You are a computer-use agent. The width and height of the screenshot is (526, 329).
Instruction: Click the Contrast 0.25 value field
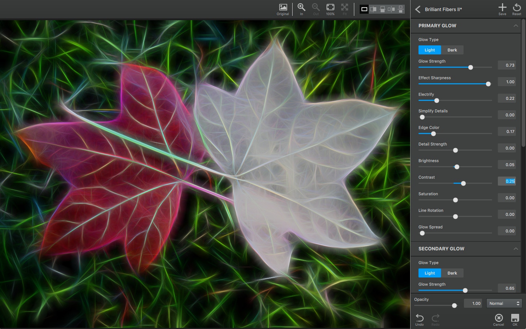(507, 181)
